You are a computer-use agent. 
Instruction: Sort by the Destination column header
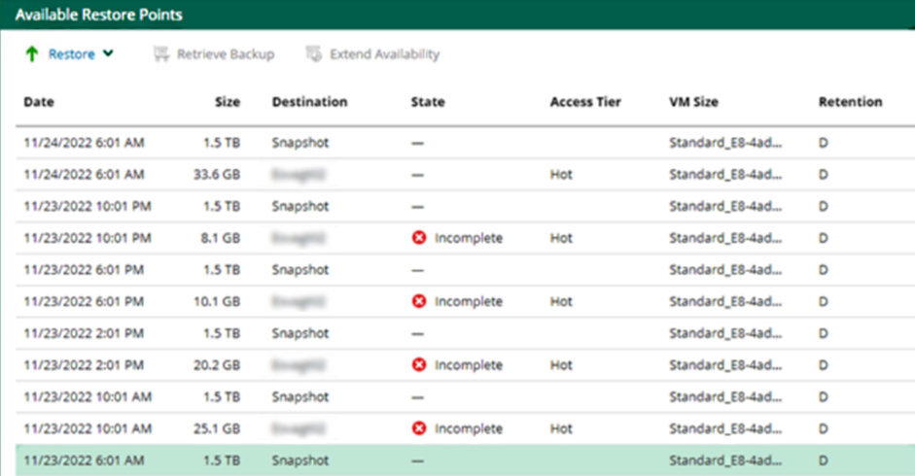point(309,102)
